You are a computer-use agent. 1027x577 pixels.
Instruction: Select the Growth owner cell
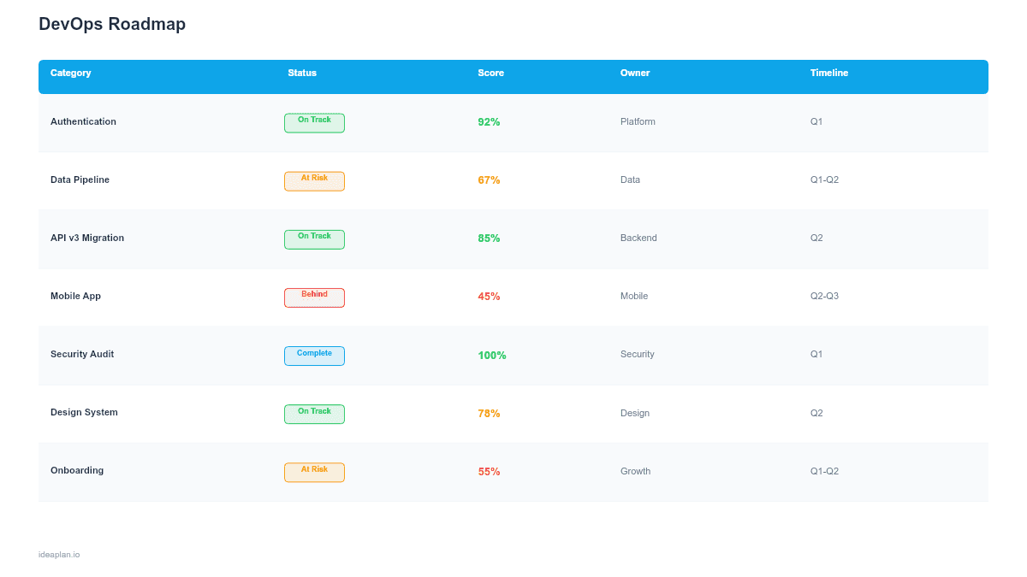click(x=635, y=471)
